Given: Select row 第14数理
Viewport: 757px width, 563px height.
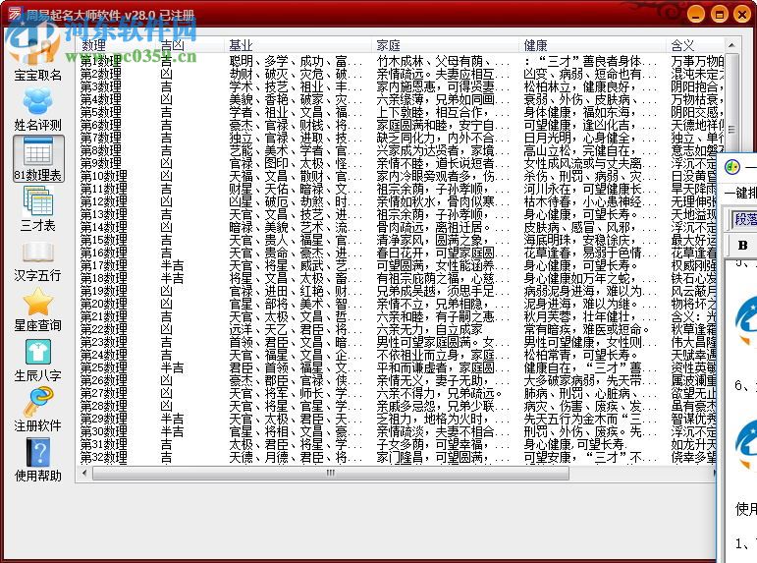Looking at the screenshot, I should click(x=397, y=228).
